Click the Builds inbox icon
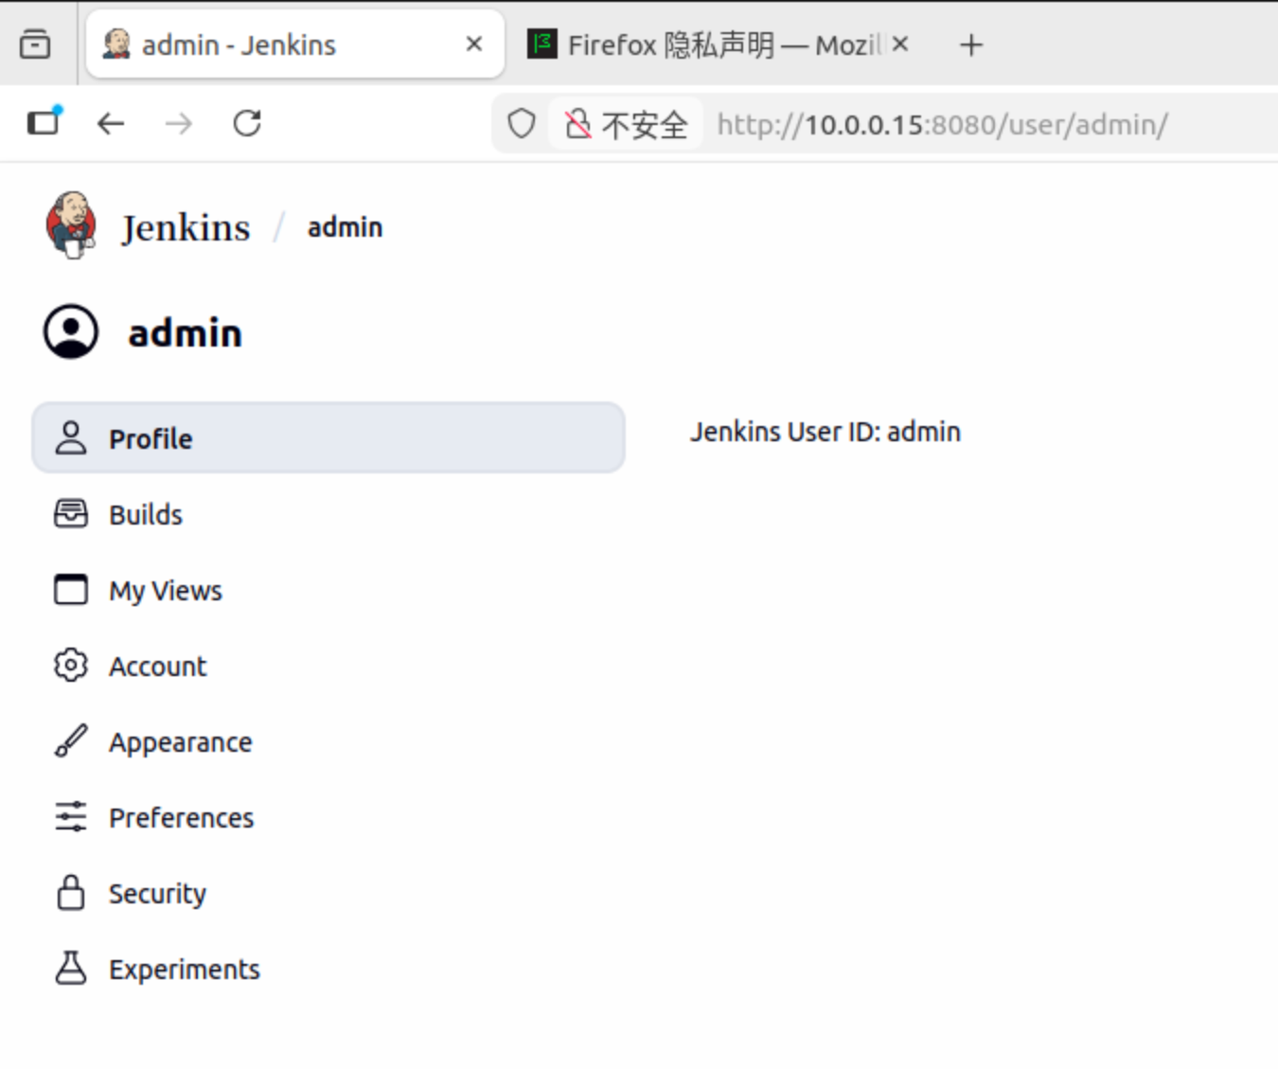This screenshot has width=1278, height=1069. click(71, 513)
